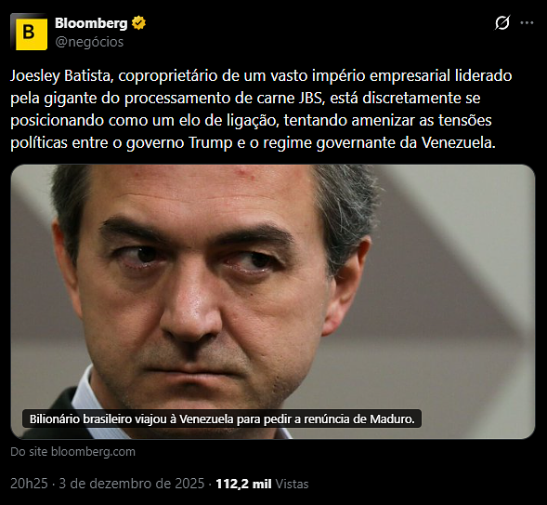
Task: Click 'Maduro' in the image caption
Action: pos(392,419)
